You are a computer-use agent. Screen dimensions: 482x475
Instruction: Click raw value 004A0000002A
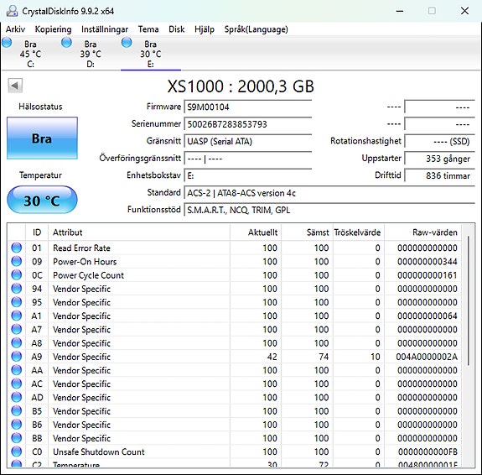point(427,357)
